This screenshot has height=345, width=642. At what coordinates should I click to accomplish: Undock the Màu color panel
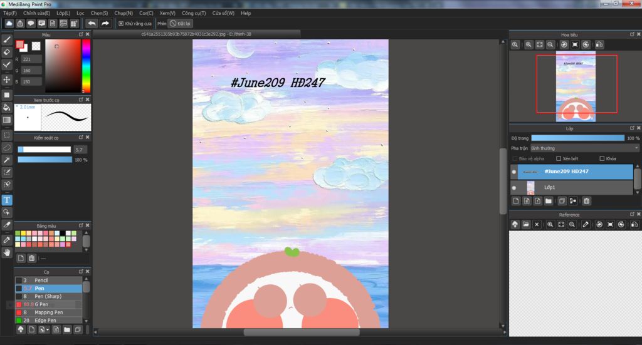tap(81, 34)
